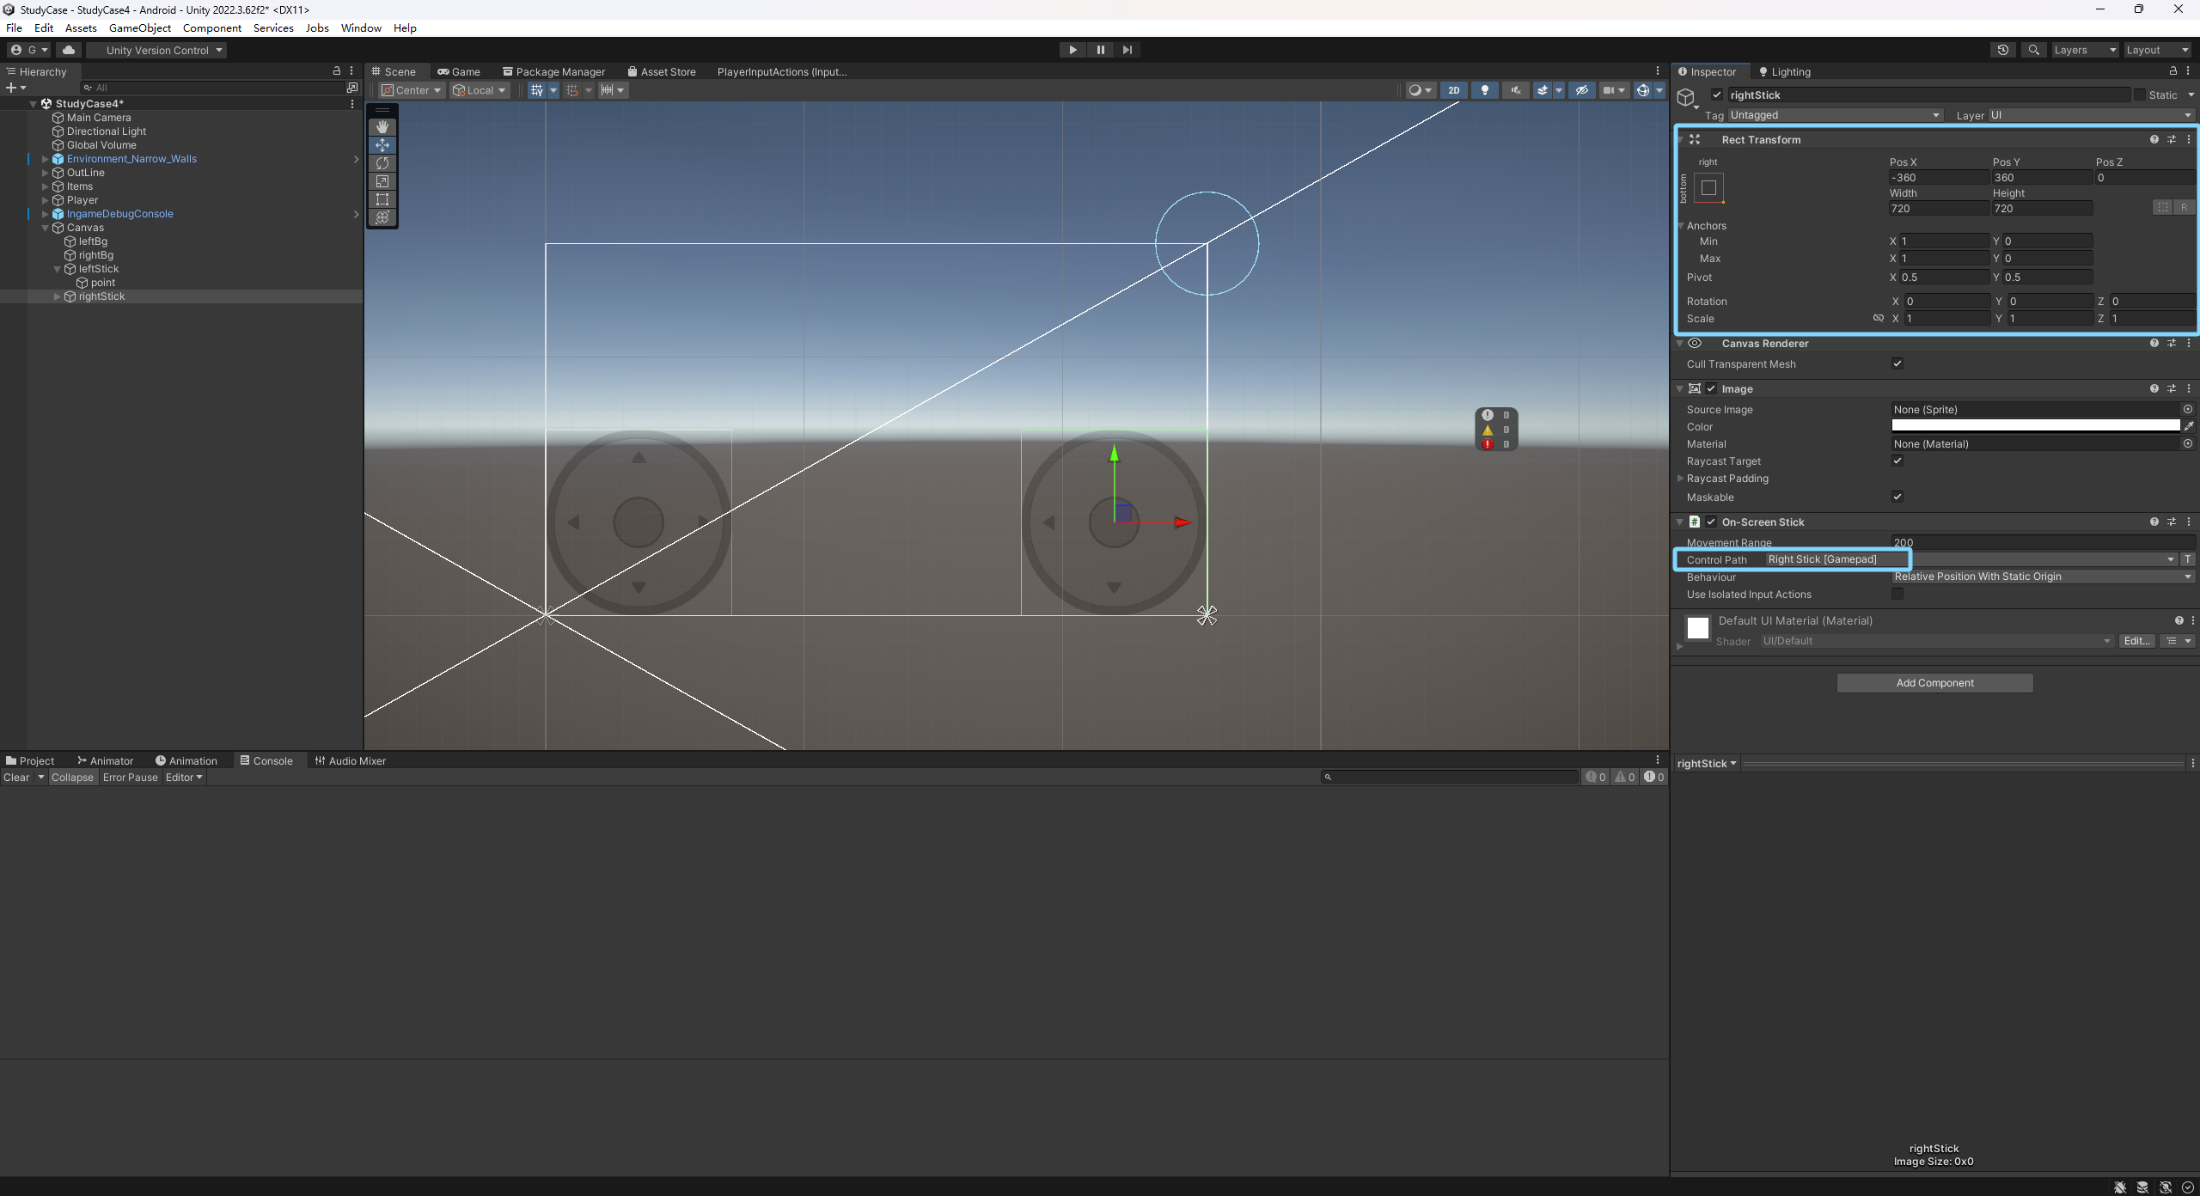2200x1196 pixels.
Task: Select the Rect tool in scene toolbar
Action: [x=382, y=199]
